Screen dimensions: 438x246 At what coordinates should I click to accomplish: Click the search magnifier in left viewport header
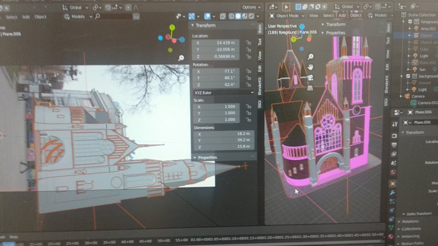tap(98, 16)
